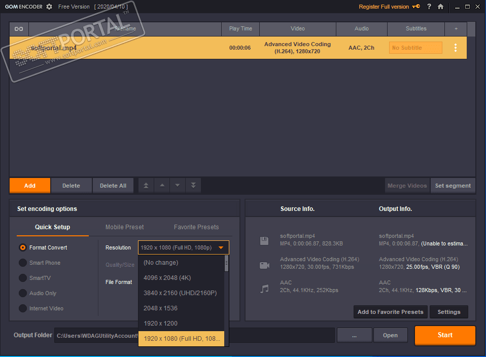Screen dimensions: 486x357
Task: Click the Set segment button
Action: (x=453, y=186)
